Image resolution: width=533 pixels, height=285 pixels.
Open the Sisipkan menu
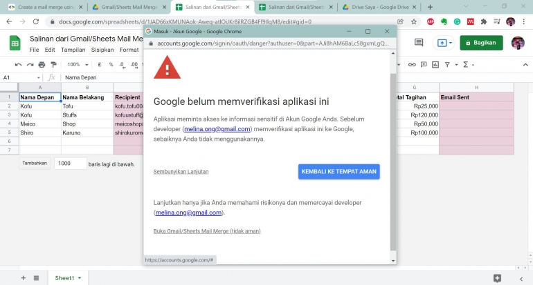102,50
